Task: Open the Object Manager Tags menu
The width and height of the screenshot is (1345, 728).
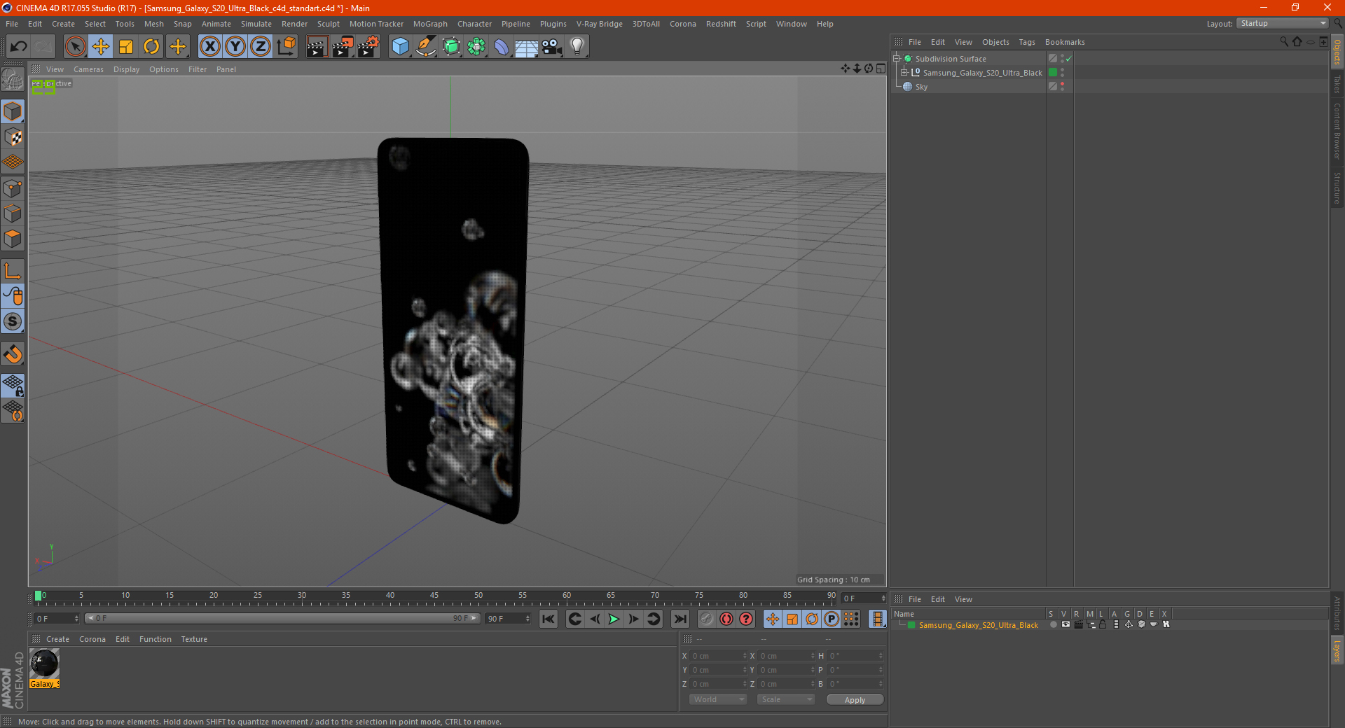Action: [x=1027, y=42]
